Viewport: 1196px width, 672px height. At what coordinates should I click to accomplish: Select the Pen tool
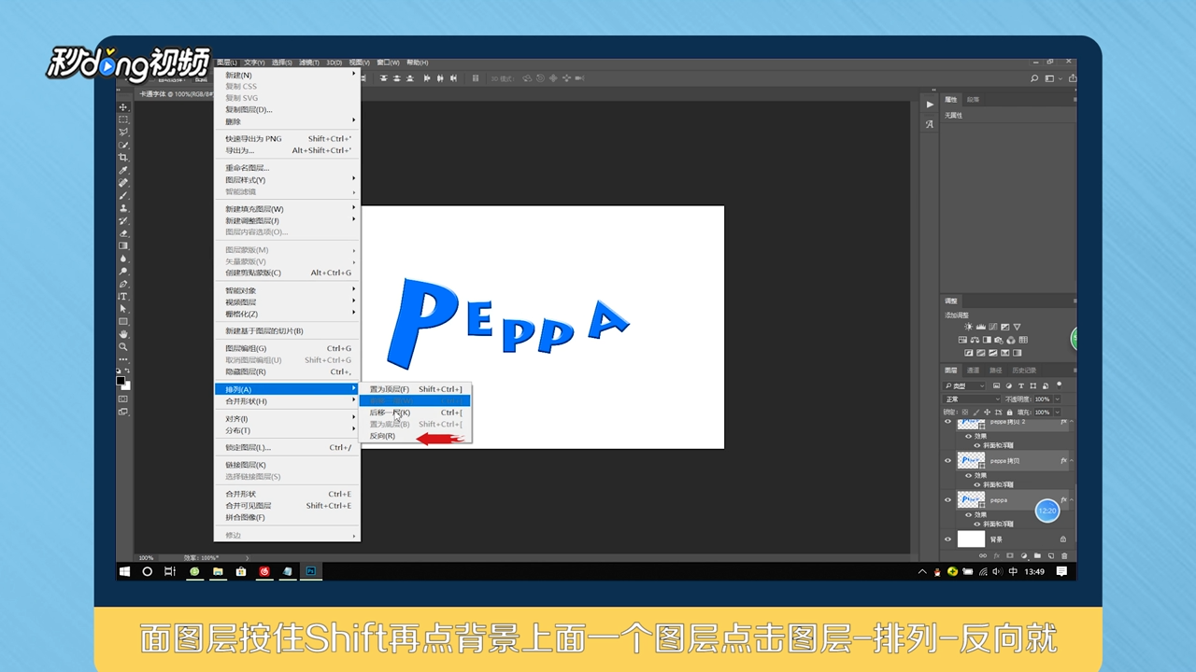(x=122, y=284)
